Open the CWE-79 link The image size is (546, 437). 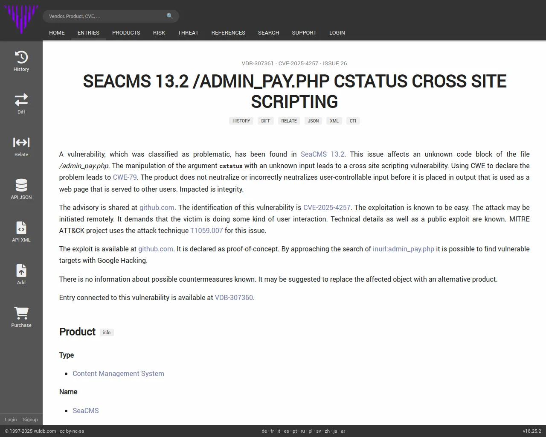click(x=125, y=177)
